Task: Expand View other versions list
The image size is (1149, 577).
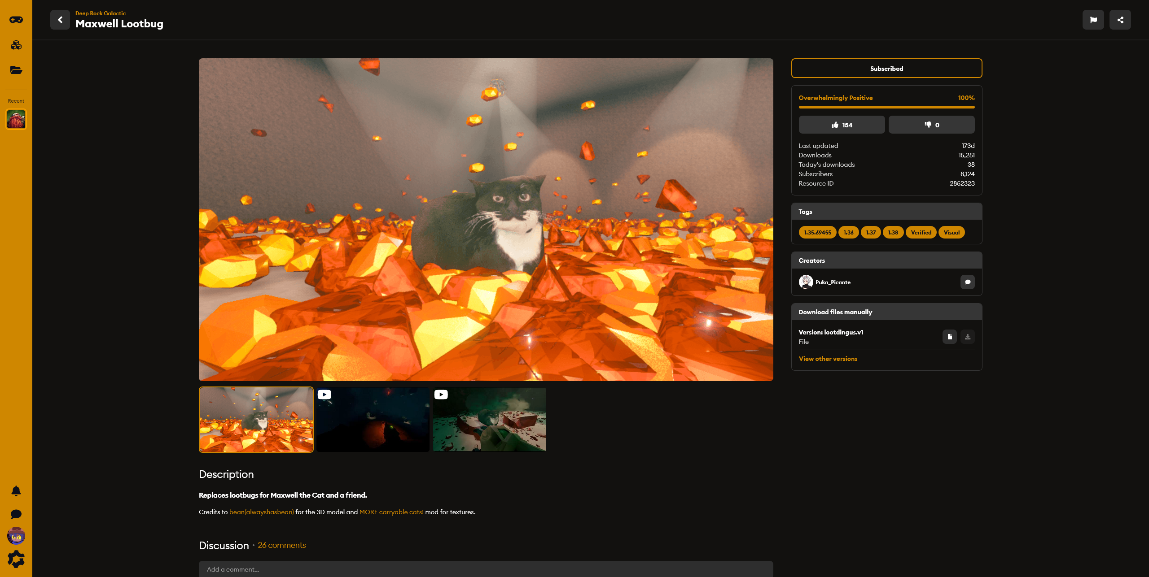Action: click(828, 359)
